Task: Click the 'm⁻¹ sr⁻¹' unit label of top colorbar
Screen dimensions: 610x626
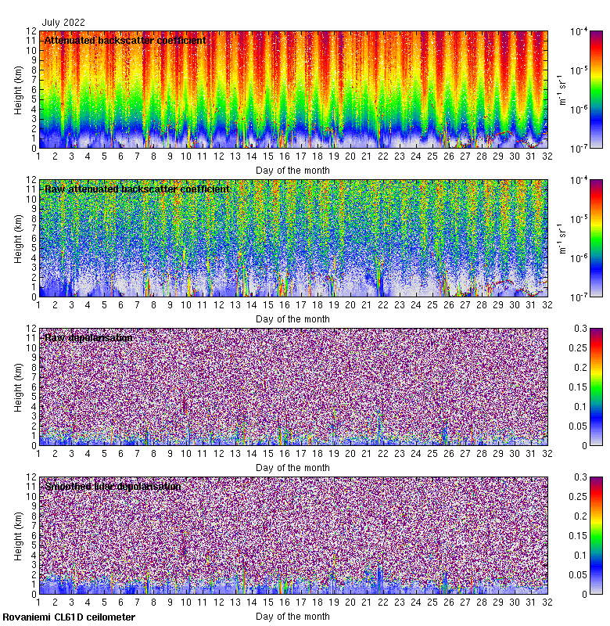Action: pyautogui.click(x=562, y=89)
